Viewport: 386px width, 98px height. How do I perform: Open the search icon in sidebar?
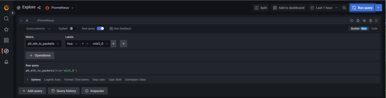(6, 18)
